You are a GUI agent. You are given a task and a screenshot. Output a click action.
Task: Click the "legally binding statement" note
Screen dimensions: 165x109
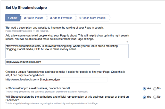52,104
